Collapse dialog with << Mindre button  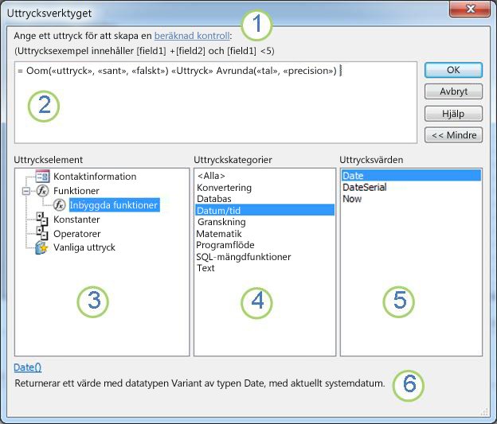tap(453, 135)
